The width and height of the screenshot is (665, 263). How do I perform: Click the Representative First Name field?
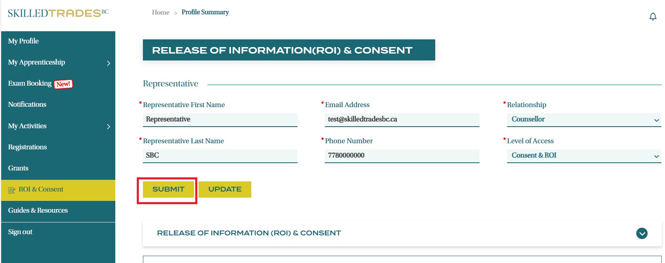coord(220,119)
